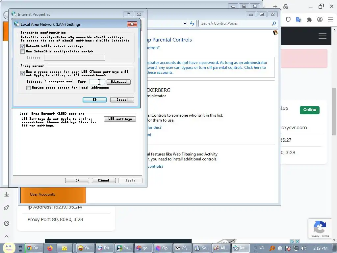The width and height of the screenshot is (337, 253).
Task: Click the Control Panel help icon at top right
Action: click(x=275, y=33)
